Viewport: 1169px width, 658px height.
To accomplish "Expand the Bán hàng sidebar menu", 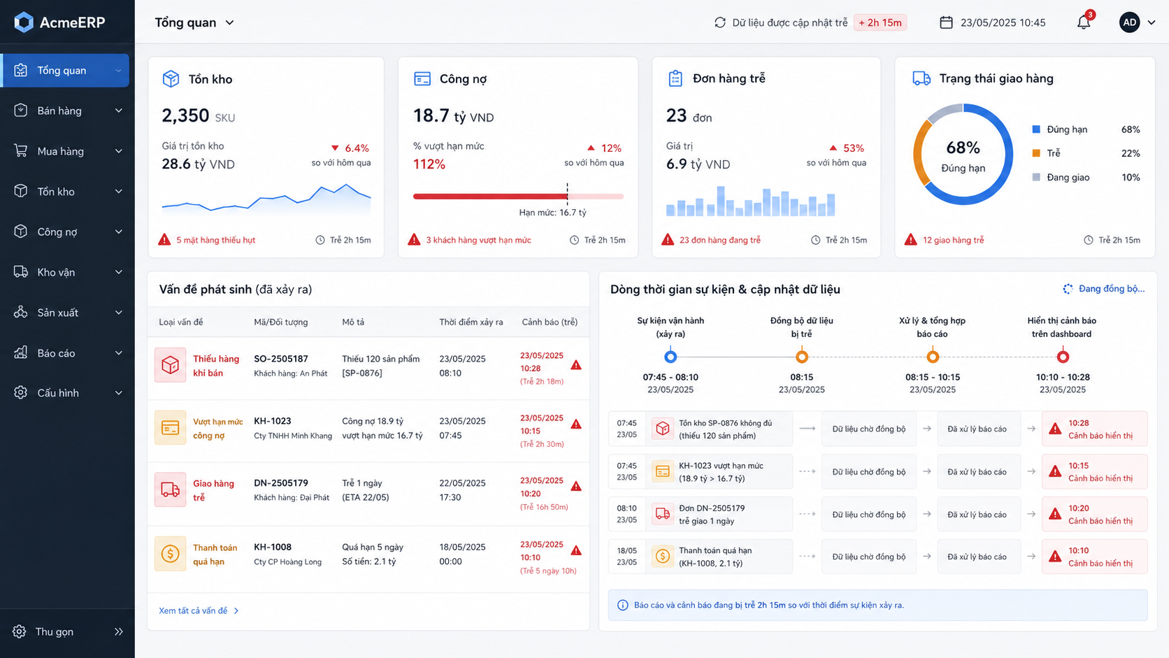I will click(67, 110).
